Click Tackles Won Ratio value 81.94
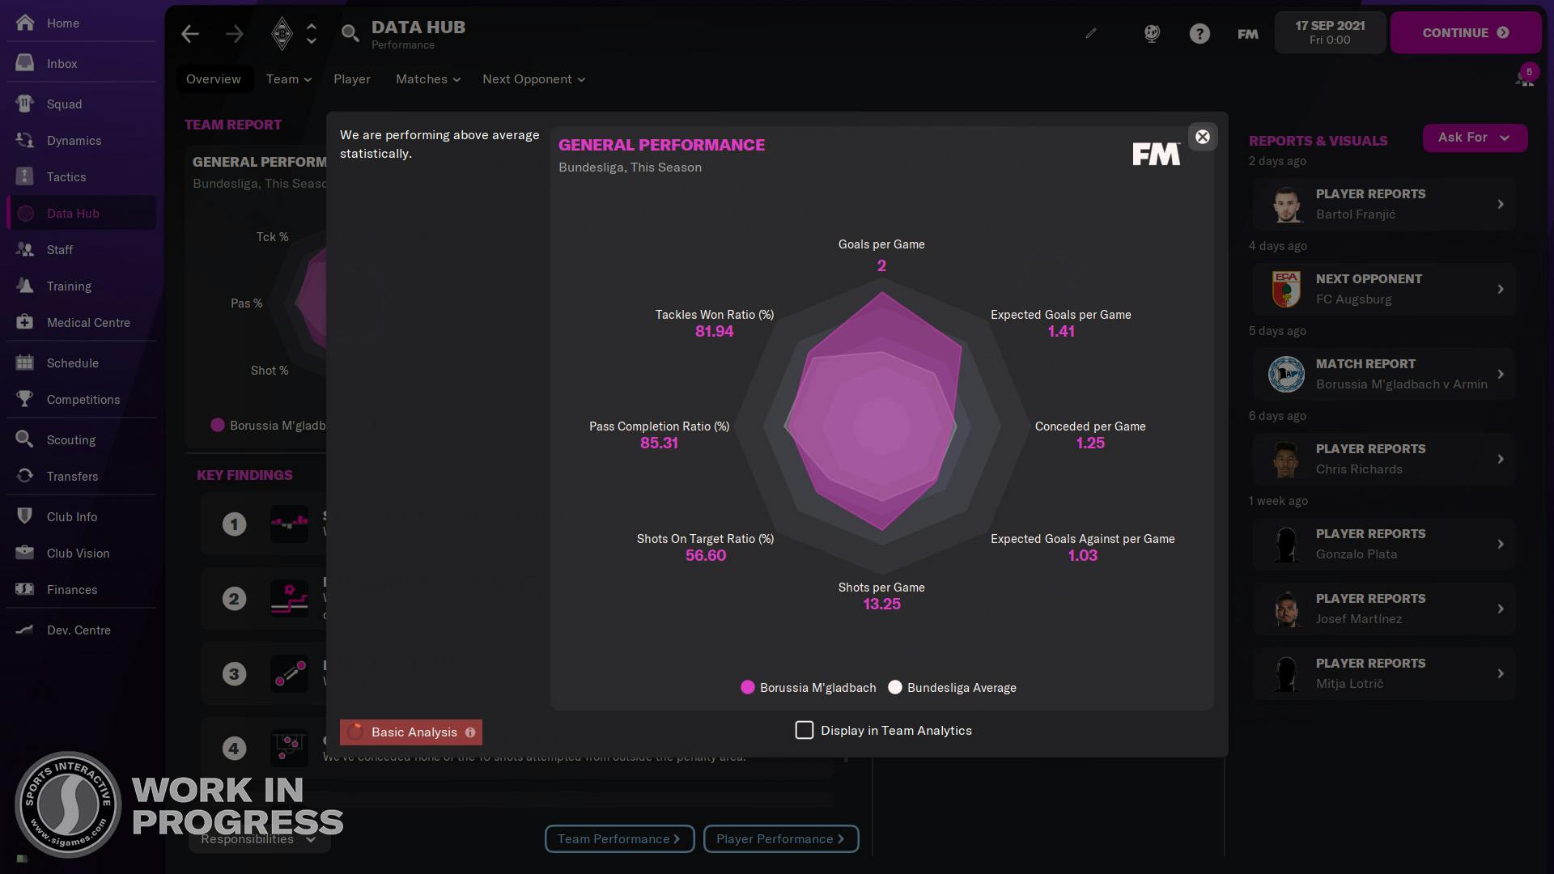This screenshot has width=1554, height=874. (714, 331)
